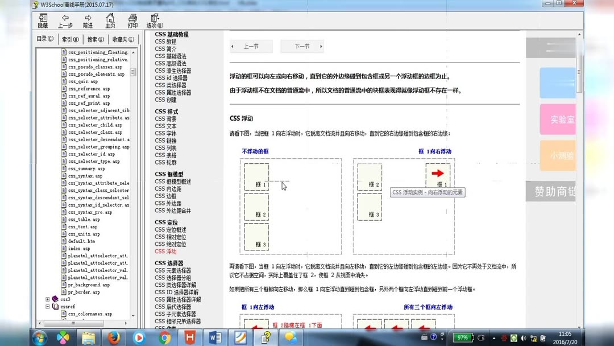This screenshot has width=614, height=346.
Task: Open the CSS 教程 link
Action: pyautogui.click(x=165, y=41)
